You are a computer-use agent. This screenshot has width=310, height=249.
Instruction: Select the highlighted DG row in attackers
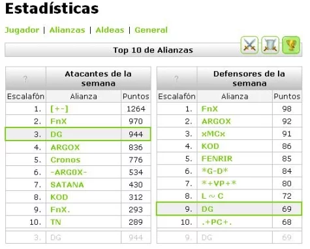tap(78, 134)
